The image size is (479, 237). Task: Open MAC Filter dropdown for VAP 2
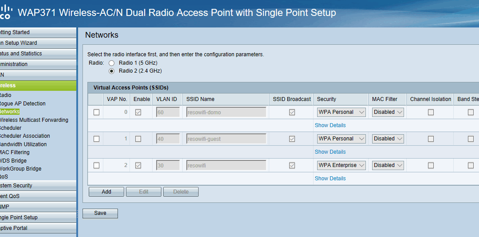388,165
